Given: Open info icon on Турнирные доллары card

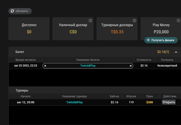Looking at the screenshot, I should [x=134, y=21].
